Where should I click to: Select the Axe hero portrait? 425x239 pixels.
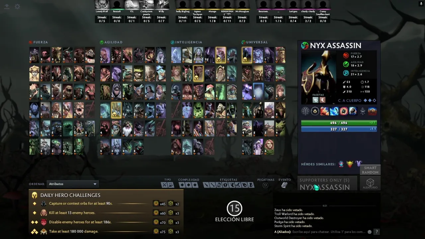45,55
